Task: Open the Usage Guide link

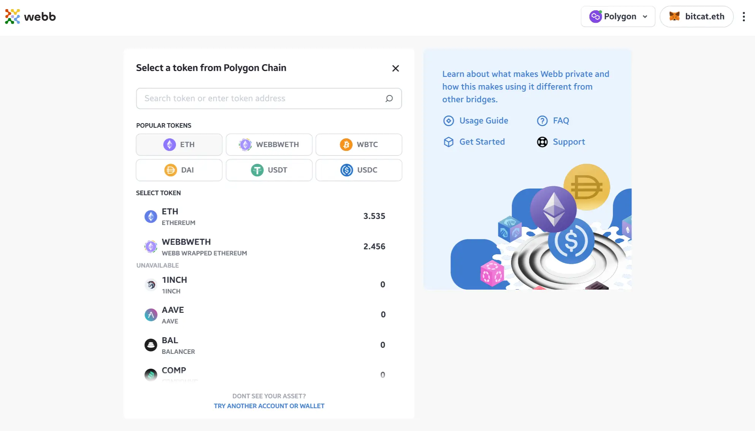Action: coord(475,120)
